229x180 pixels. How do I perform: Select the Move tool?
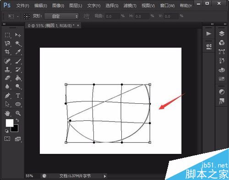point(18,35)
